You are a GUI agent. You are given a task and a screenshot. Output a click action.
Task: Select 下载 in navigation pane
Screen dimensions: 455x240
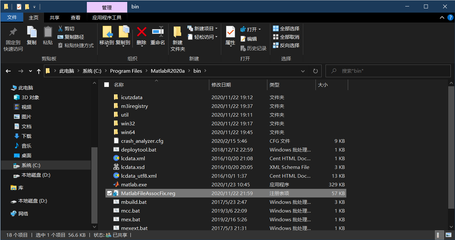(x=26, y=136)
